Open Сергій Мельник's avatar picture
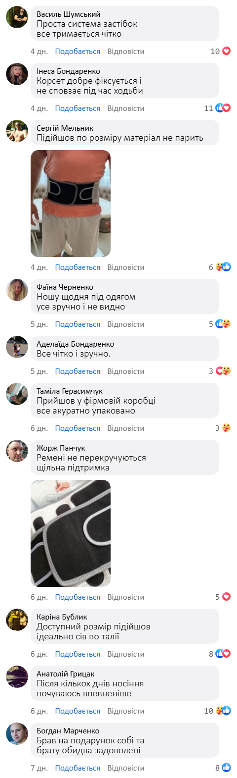The height and width of the screenshot is (778, 237). point(17,131)
